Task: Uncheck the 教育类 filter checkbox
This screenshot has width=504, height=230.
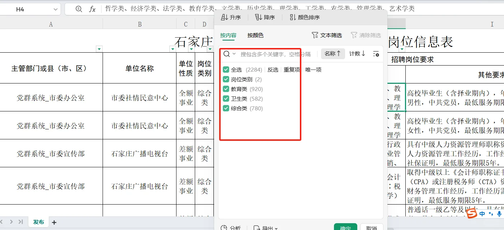Action: click(x=226, y=89)
